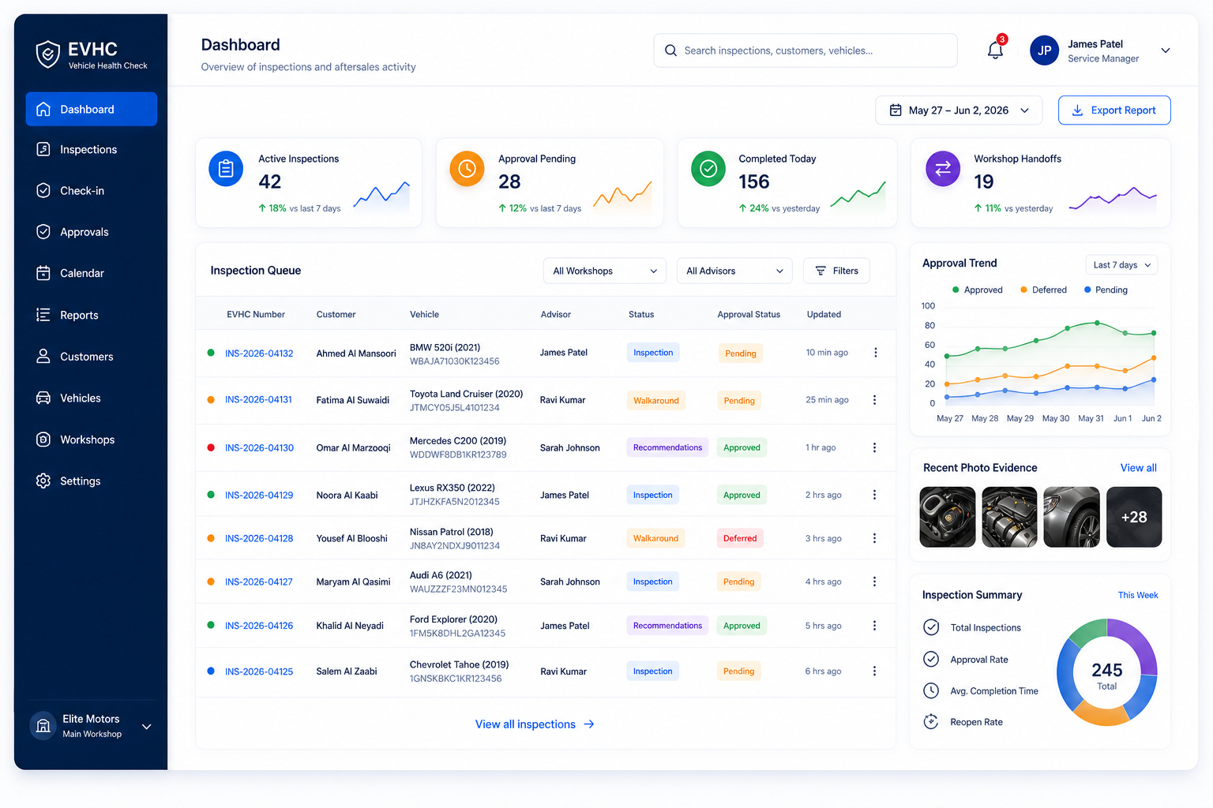The height and width of the screenshot is (808, 1213).
Task: Open row menu for INS-2026-04130
Action: point(874,447)
